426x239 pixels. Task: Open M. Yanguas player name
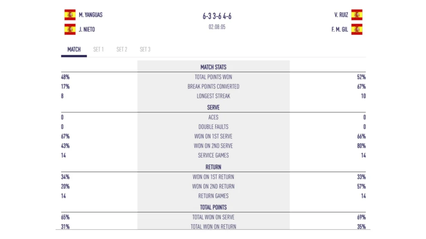tap(91, 15)
